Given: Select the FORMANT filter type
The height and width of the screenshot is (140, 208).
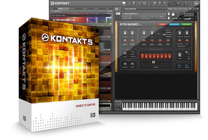Looking at the screenshot, I should coord(164,37).
